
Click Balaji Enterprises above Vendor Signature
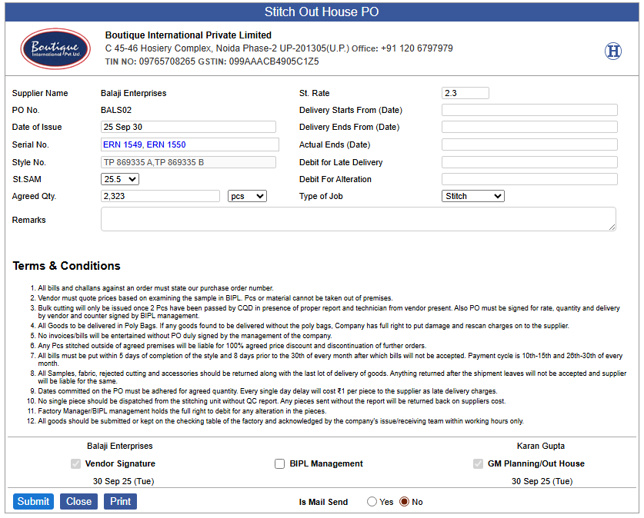(x=120, y=446)
